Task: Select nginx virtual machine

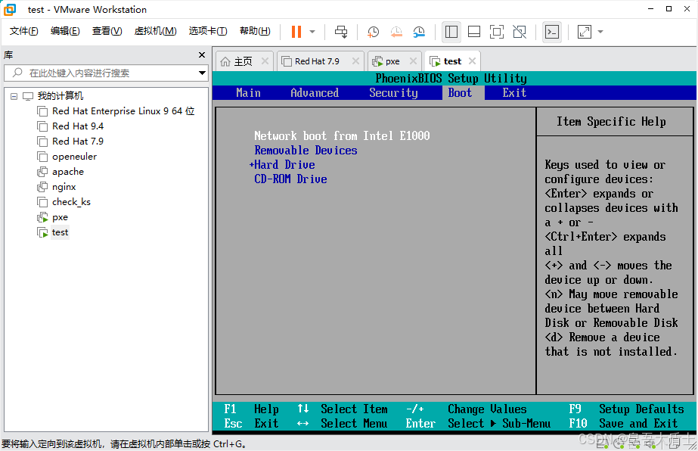Action: [64, 187]
